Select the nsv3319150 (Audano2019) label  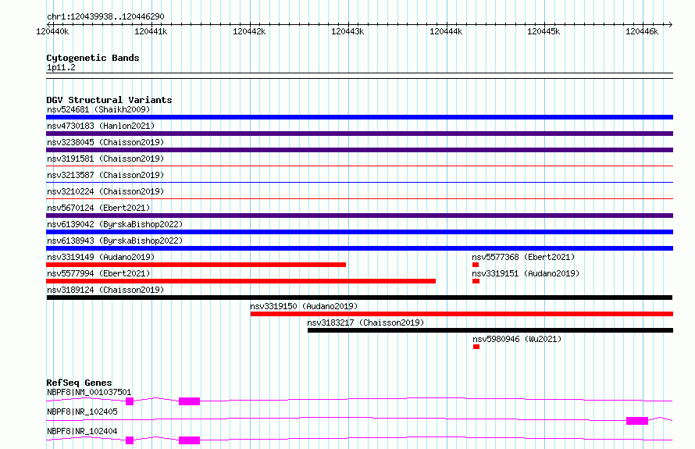[x=304, y=306]
